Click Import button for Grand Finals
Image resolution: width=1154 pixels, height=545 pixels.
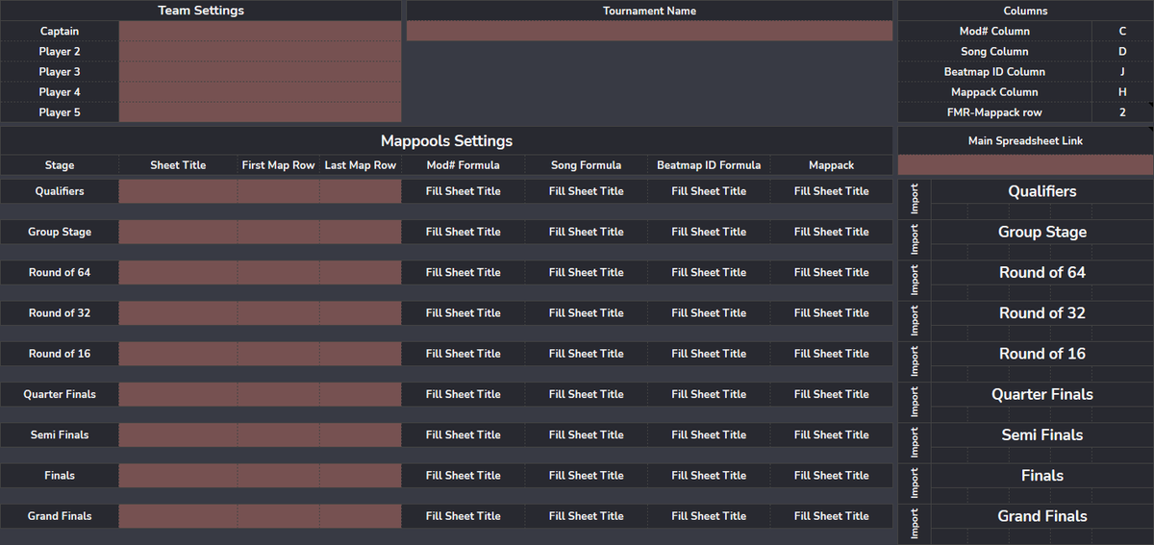915,523
